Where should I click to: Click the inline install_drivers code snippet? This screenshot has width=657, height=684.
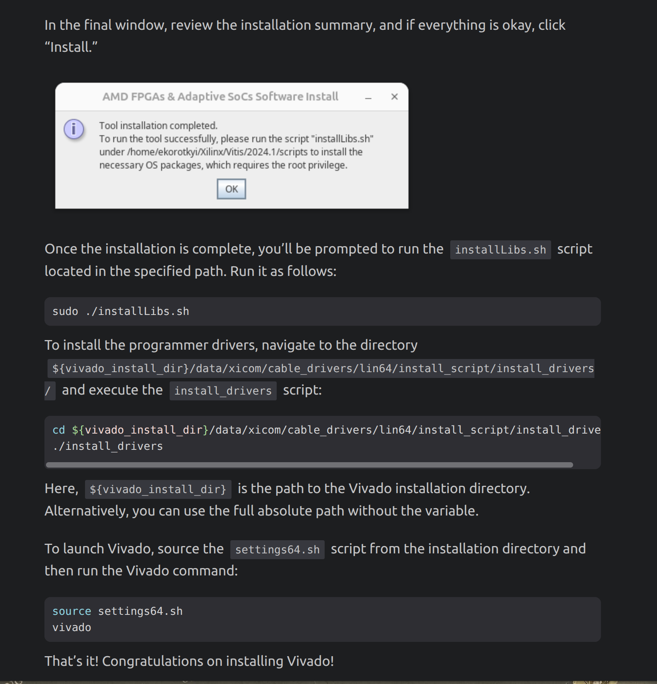223,391
